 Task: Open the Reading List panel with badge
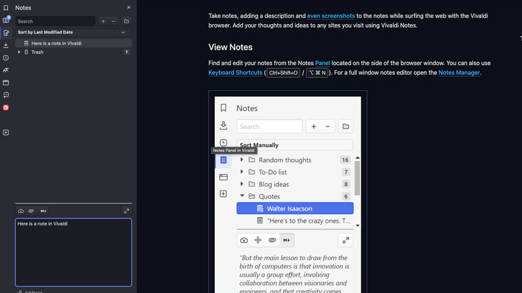tap(6, 20)
